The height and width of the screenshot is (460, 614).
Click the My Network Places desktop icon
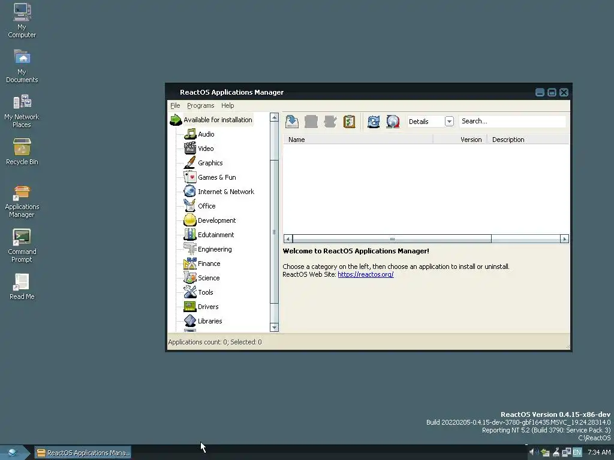point(22,111)
